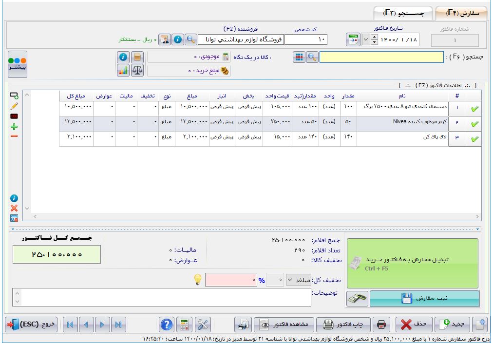Click the yellow light bulb hint icon
This screenshot has width=493, height=344.
coord(198,280)
